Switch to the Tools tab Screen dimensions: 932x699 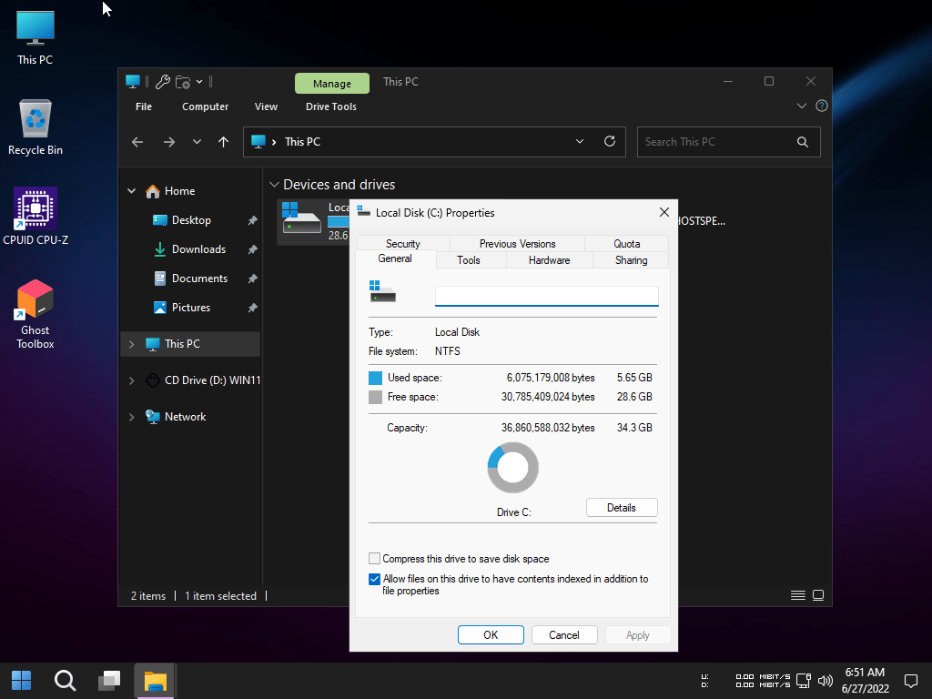point(469,260)
